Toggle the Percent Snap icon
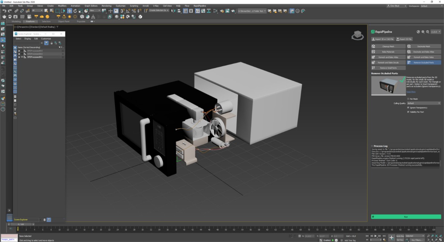 [x=134, y=11]
